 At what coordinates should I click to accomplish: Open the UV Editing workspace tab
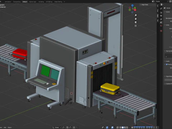point(49,2)
